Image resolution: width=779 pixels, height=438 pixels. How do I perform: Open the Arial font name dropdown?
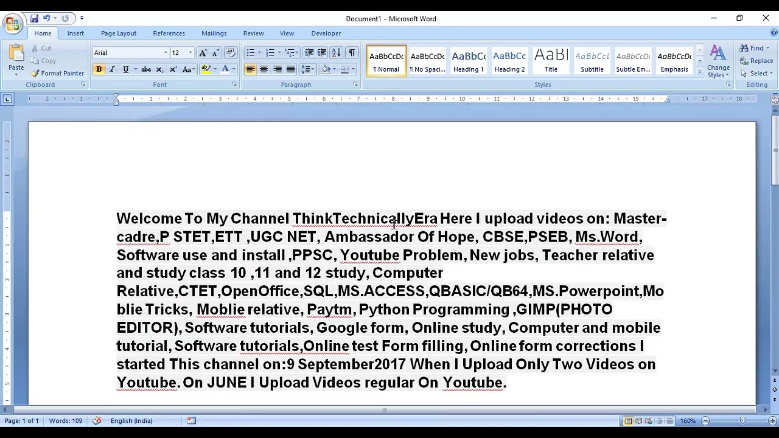166,53
